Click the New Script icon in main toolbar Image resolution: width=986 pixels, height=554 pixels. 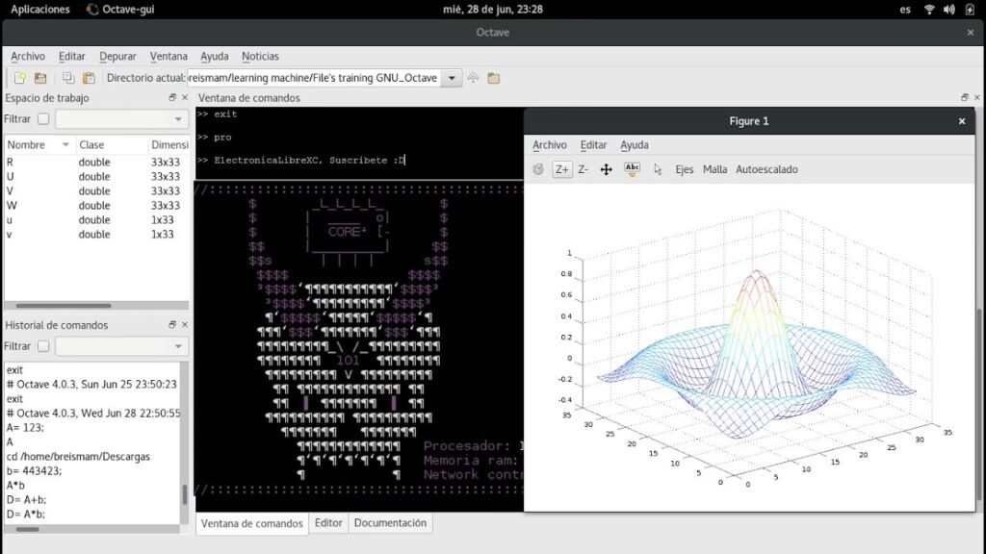click(x=19, y=78)
